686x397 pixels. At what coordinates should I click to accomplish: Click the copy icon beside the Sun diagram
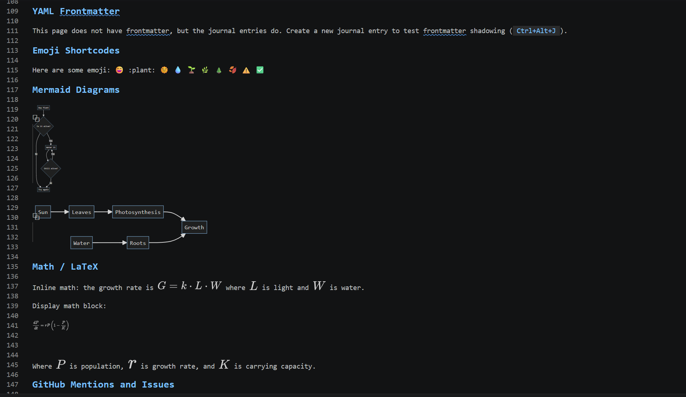tap(36, 217)
